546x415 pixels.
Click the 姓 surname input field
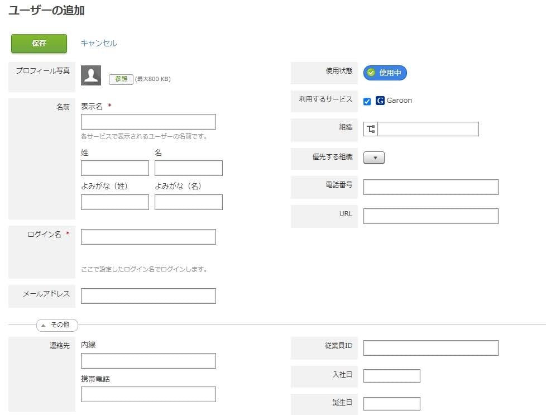(114, 168)
